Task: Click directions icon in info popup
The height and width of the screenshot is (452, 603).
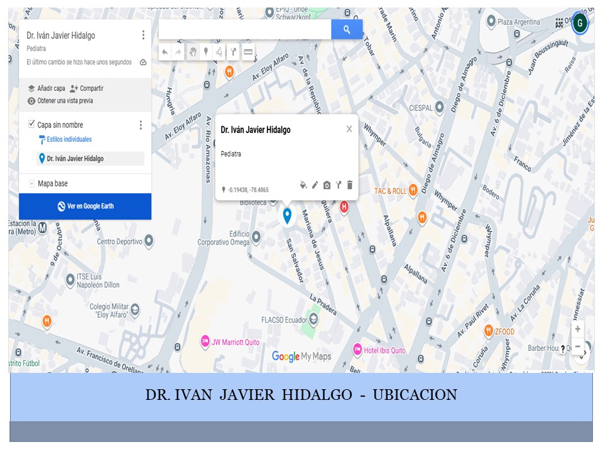Action: 339,185
